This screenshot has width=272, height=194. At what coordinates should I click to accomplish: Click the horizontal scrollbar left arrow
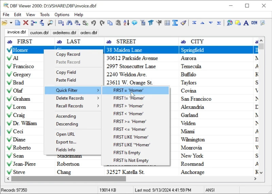[x=8, y=179]
